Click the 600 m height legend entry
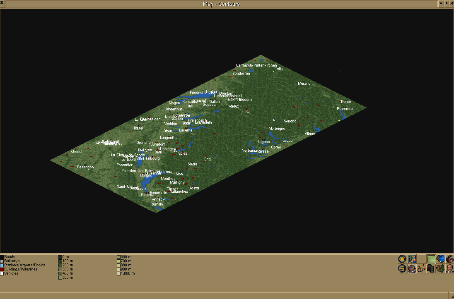 tap(124, 257)
